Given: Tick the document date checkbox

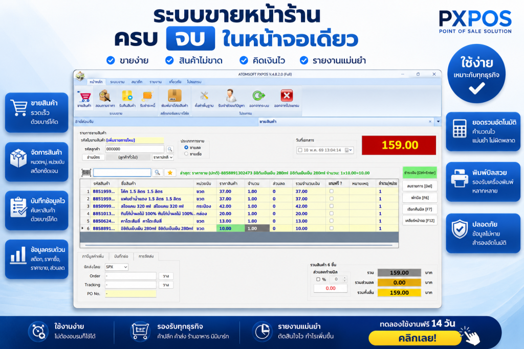Looking at the screenshot, I should pos(300,150).
